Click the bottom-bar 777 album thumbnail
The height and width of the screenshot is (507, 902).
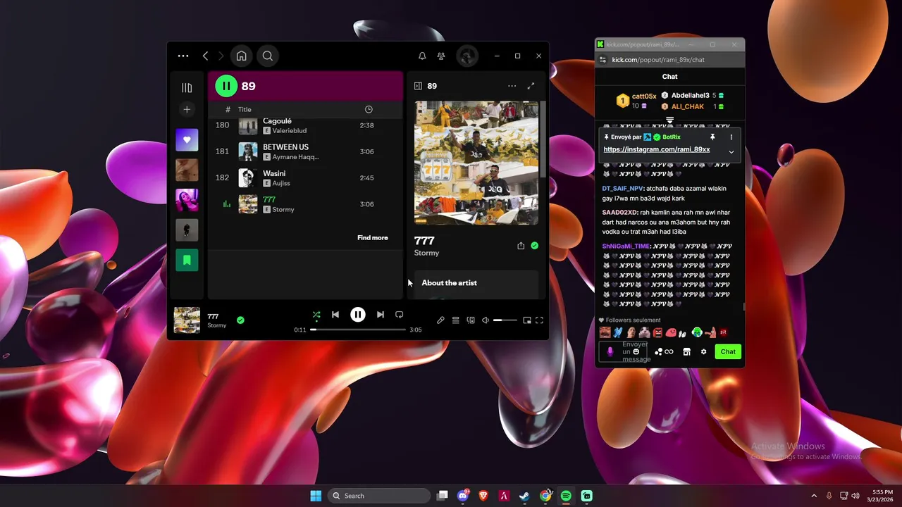pyautogui.click(x=187, y=320)
